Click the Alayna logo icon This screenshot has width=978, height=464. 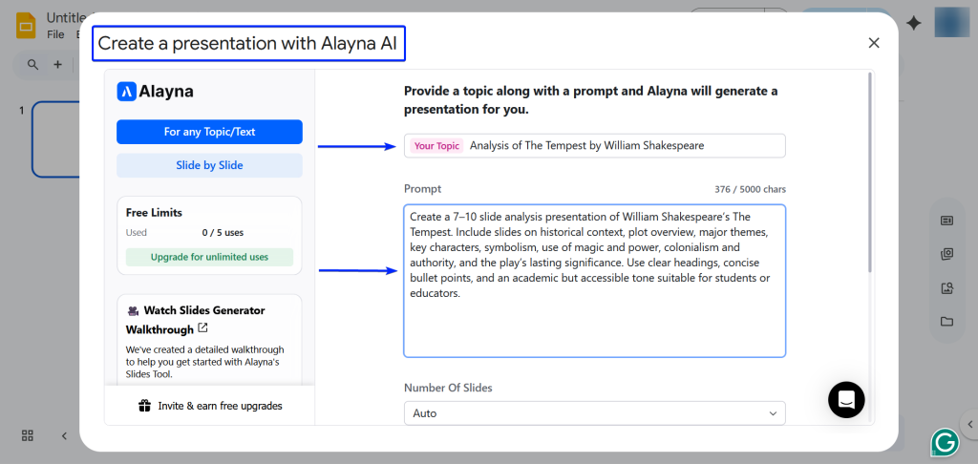click(127, 92)
